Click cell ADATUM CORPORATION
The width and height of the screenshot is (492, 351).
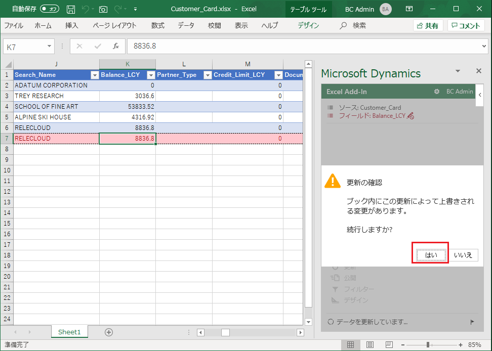click(x=57, y=85)
